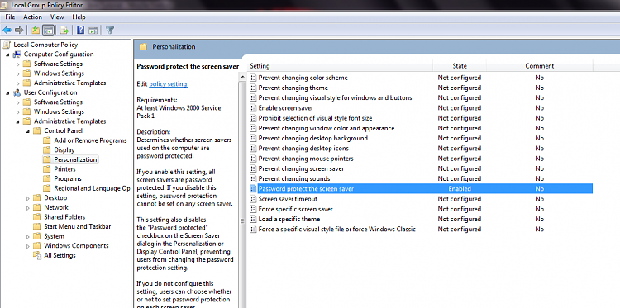Expand Software Settings under User Configuration
This screenshot has height=308, width=620.
point(18,102)
